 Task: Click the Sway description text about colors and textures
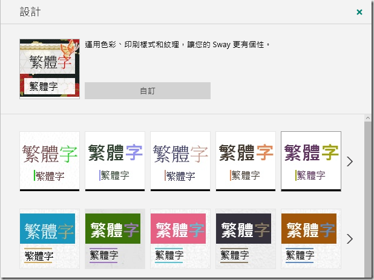tap(177, 45)
